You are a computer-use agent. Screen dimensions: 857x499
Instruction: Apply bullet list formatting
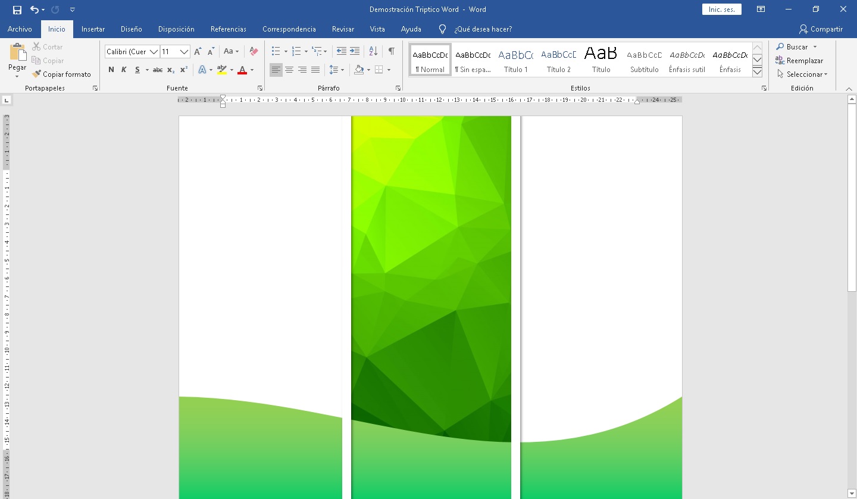pyautogui.click(x=276, y=52)
